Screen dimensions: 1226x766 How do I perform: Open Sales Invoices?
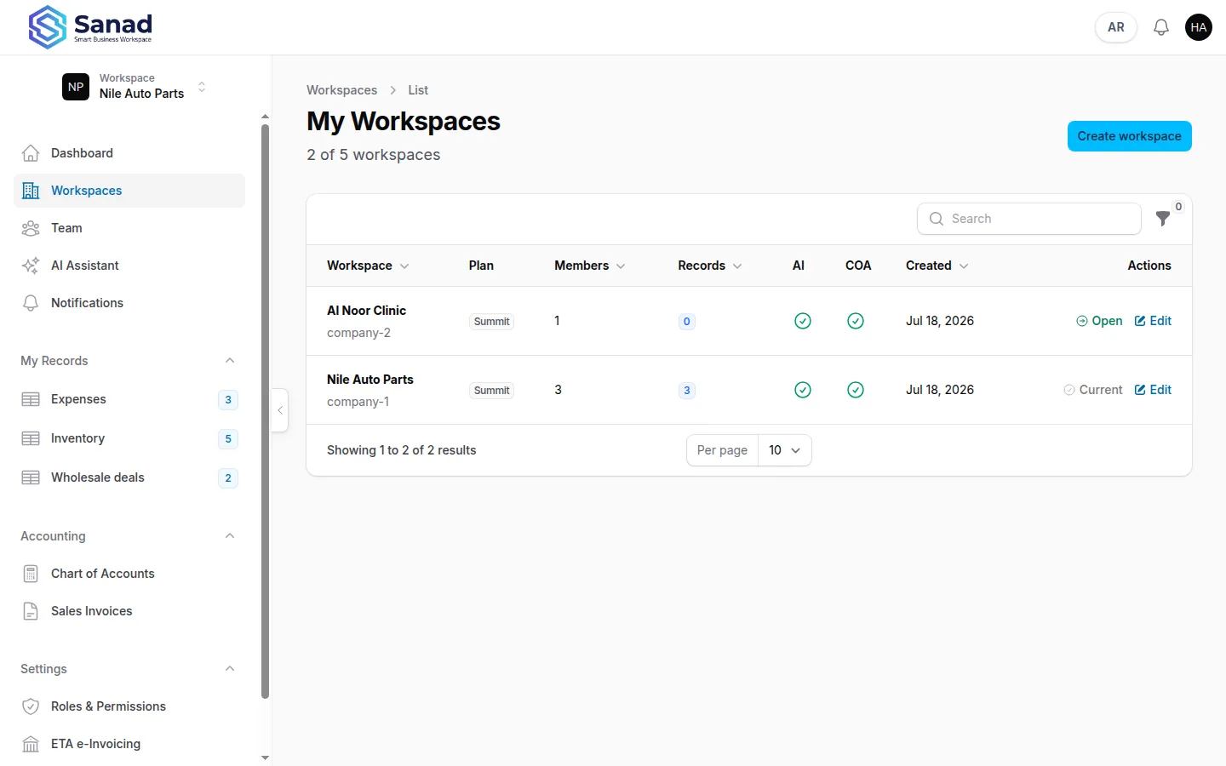coord(129,611)
